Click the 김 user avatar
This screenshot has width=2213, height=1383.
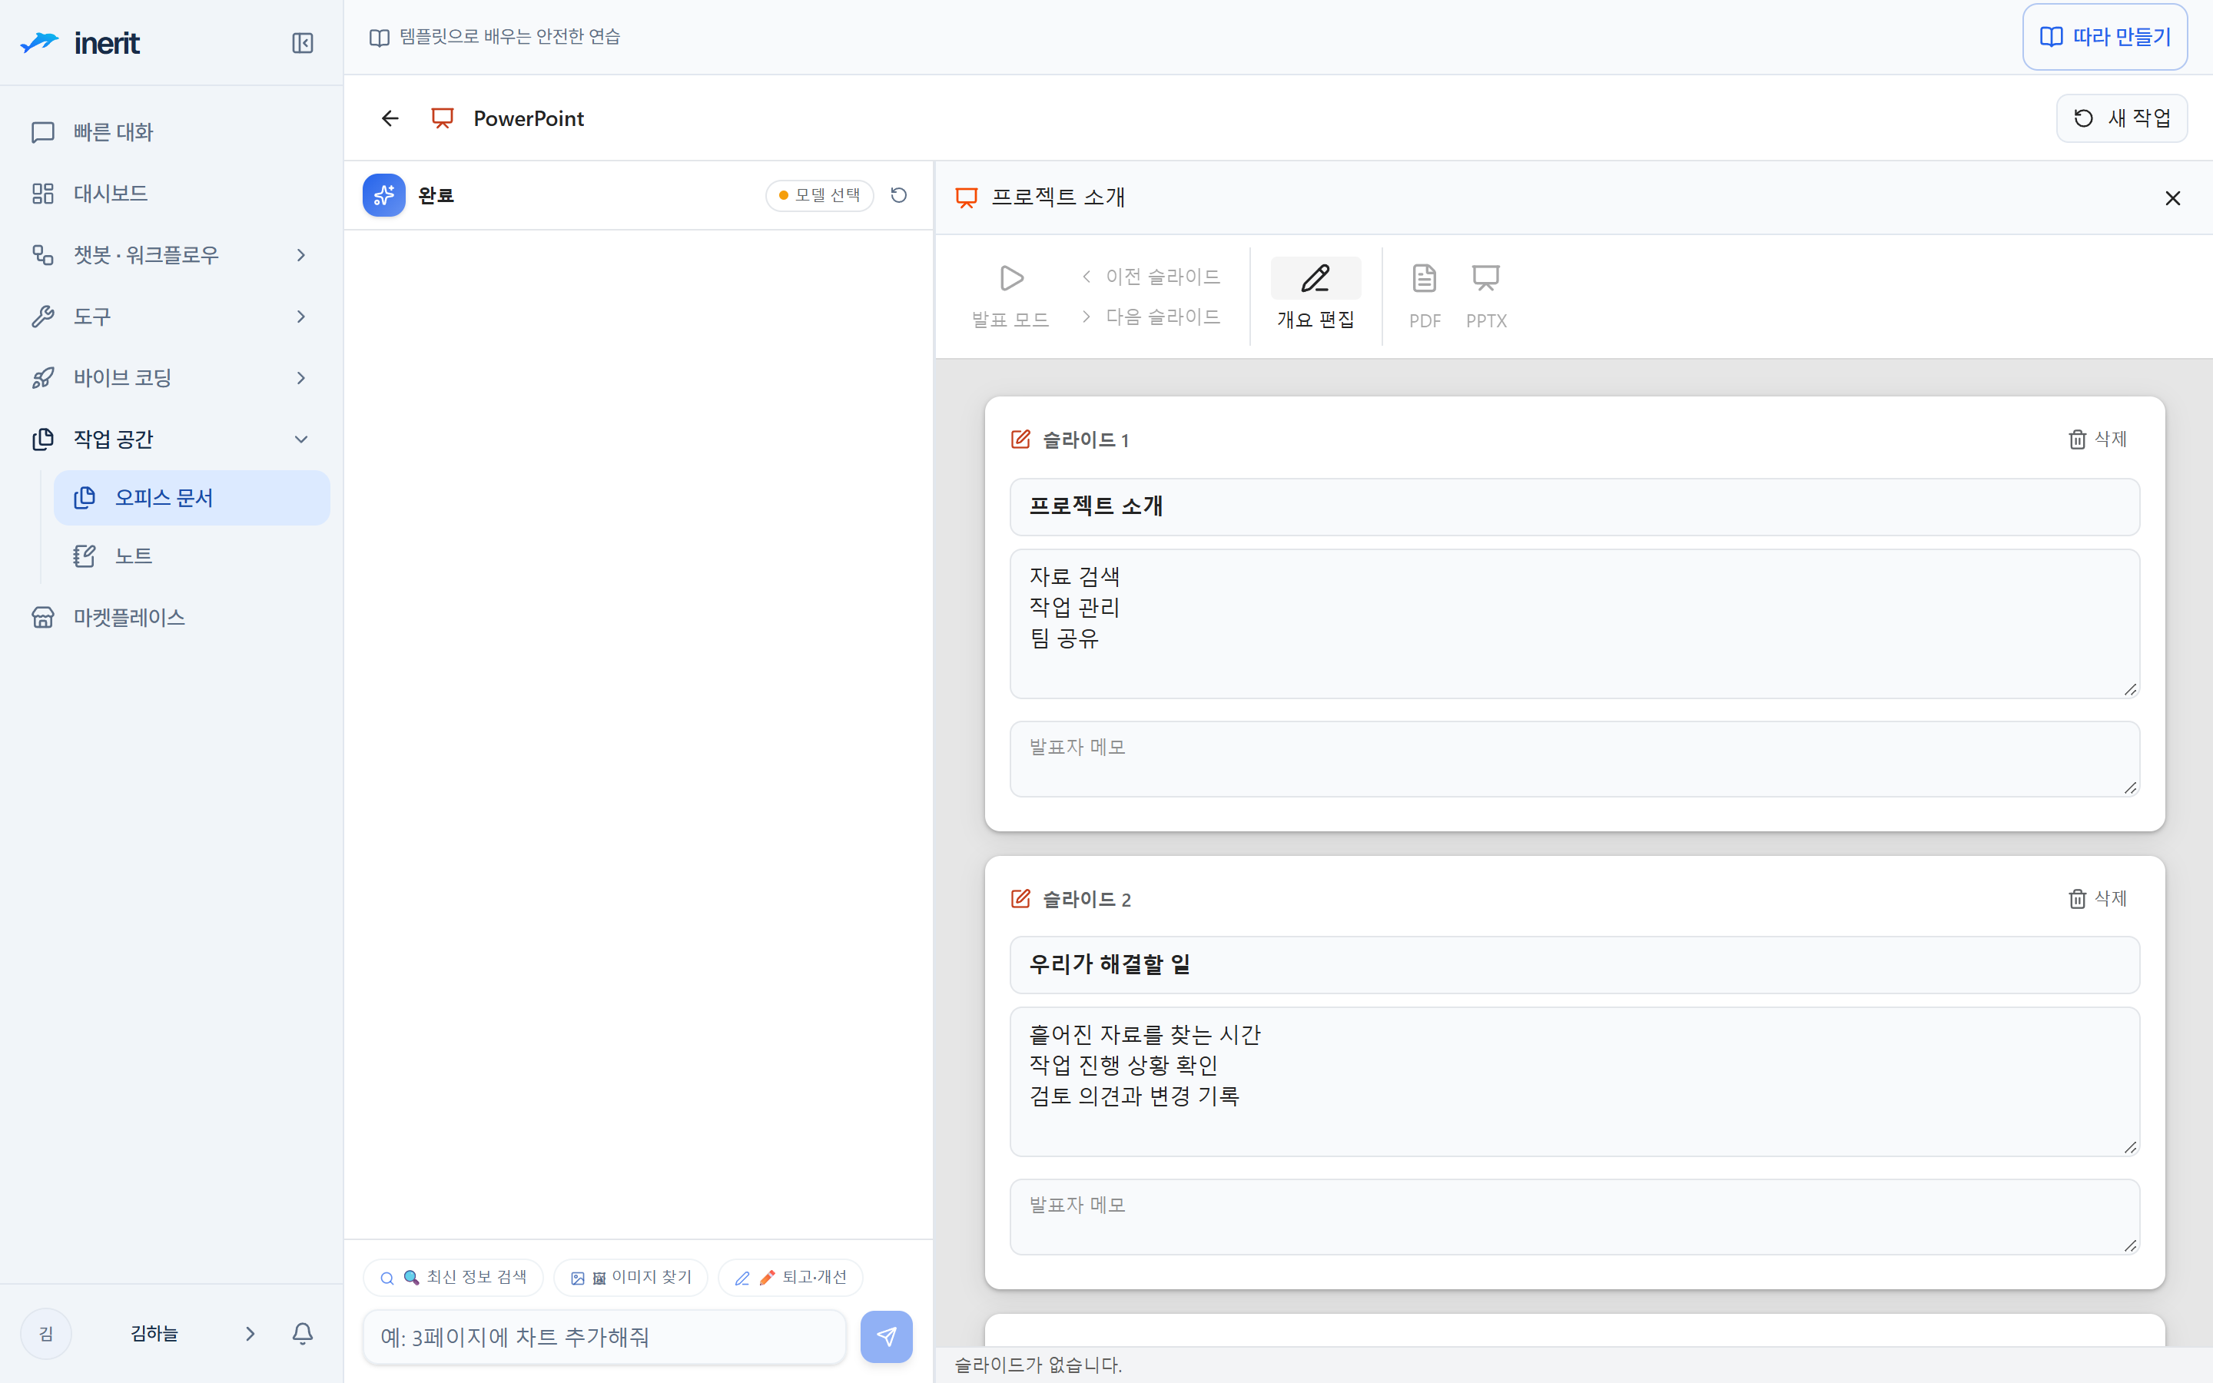coord(46,1334)
